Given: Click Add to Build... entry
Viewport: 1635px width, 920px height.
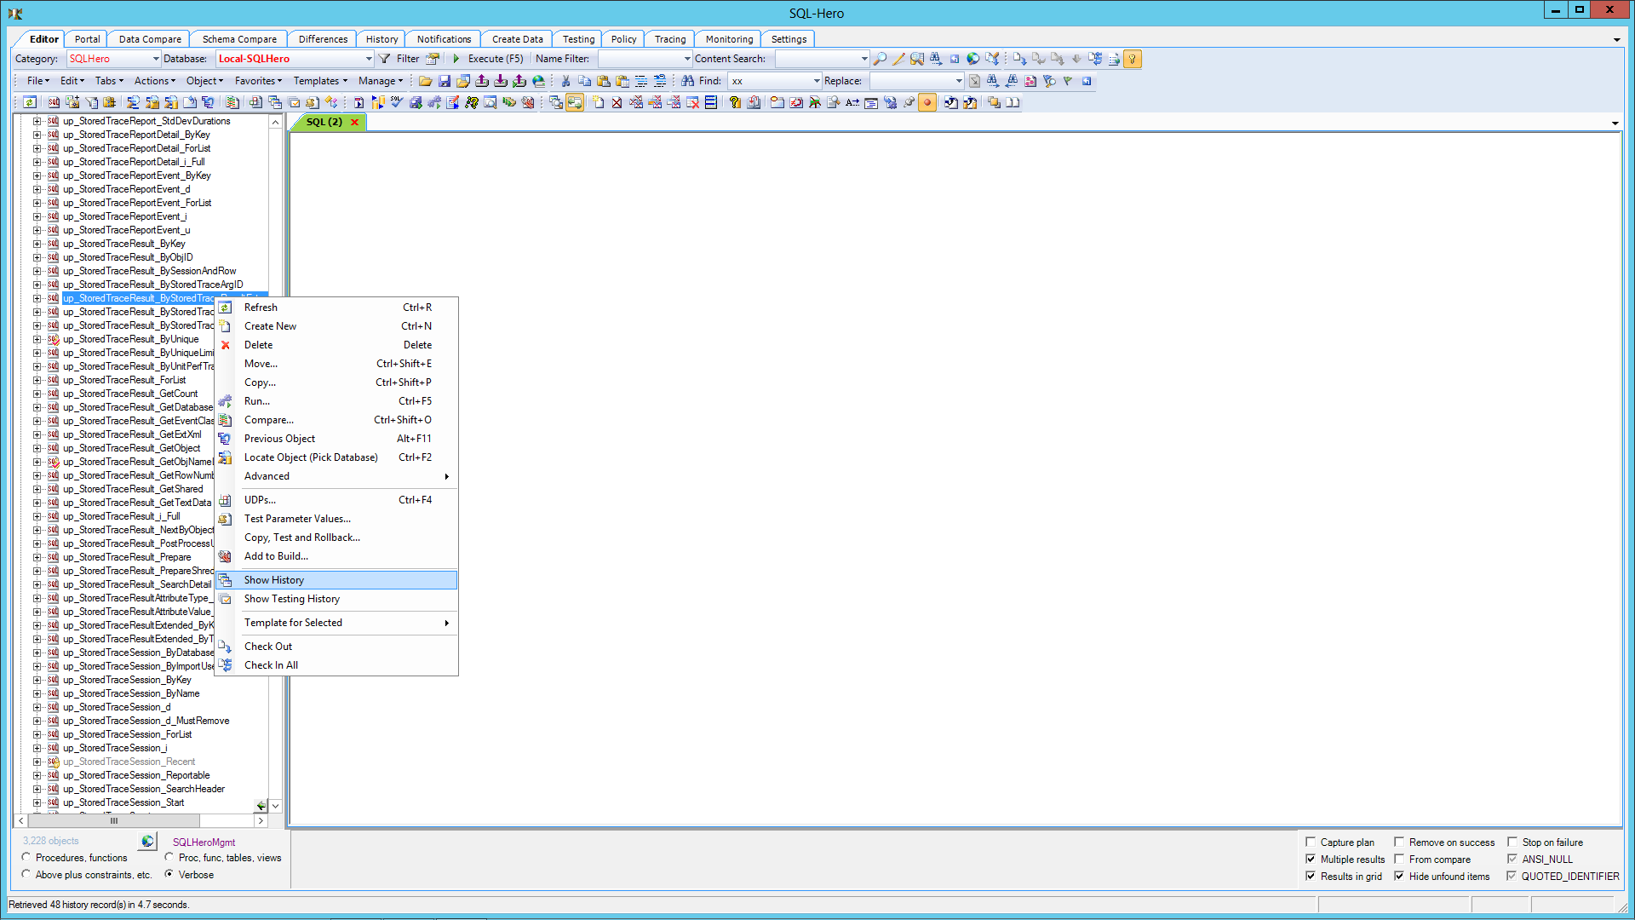Looking at the screenshot, I should (336, 556).
